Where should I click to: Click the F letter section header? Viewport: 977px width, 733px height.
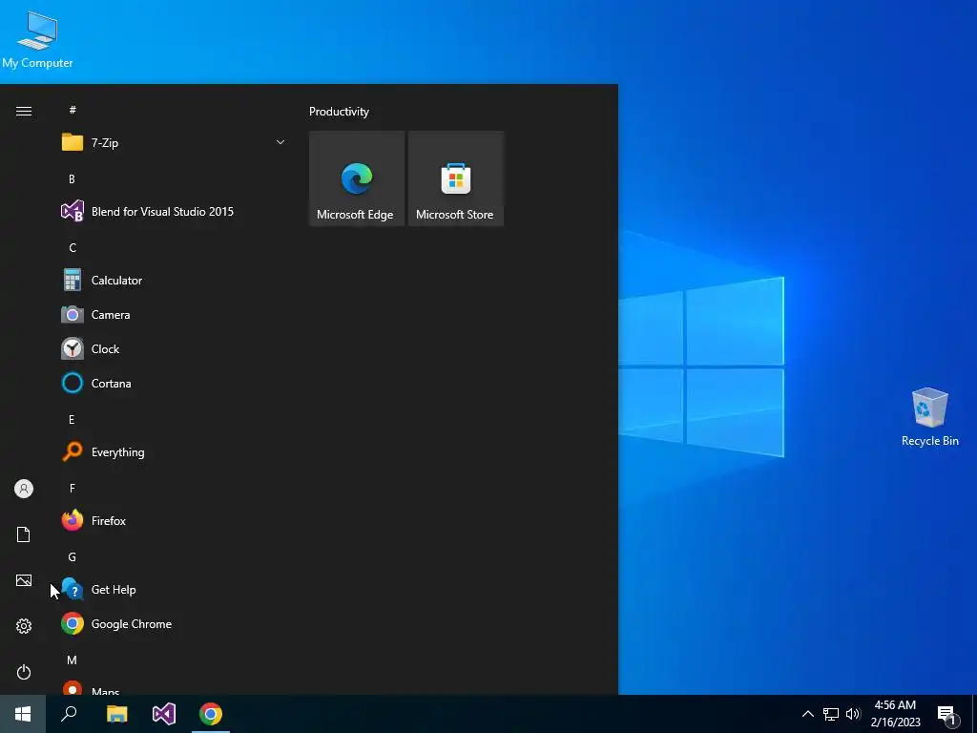coord(72,488)
